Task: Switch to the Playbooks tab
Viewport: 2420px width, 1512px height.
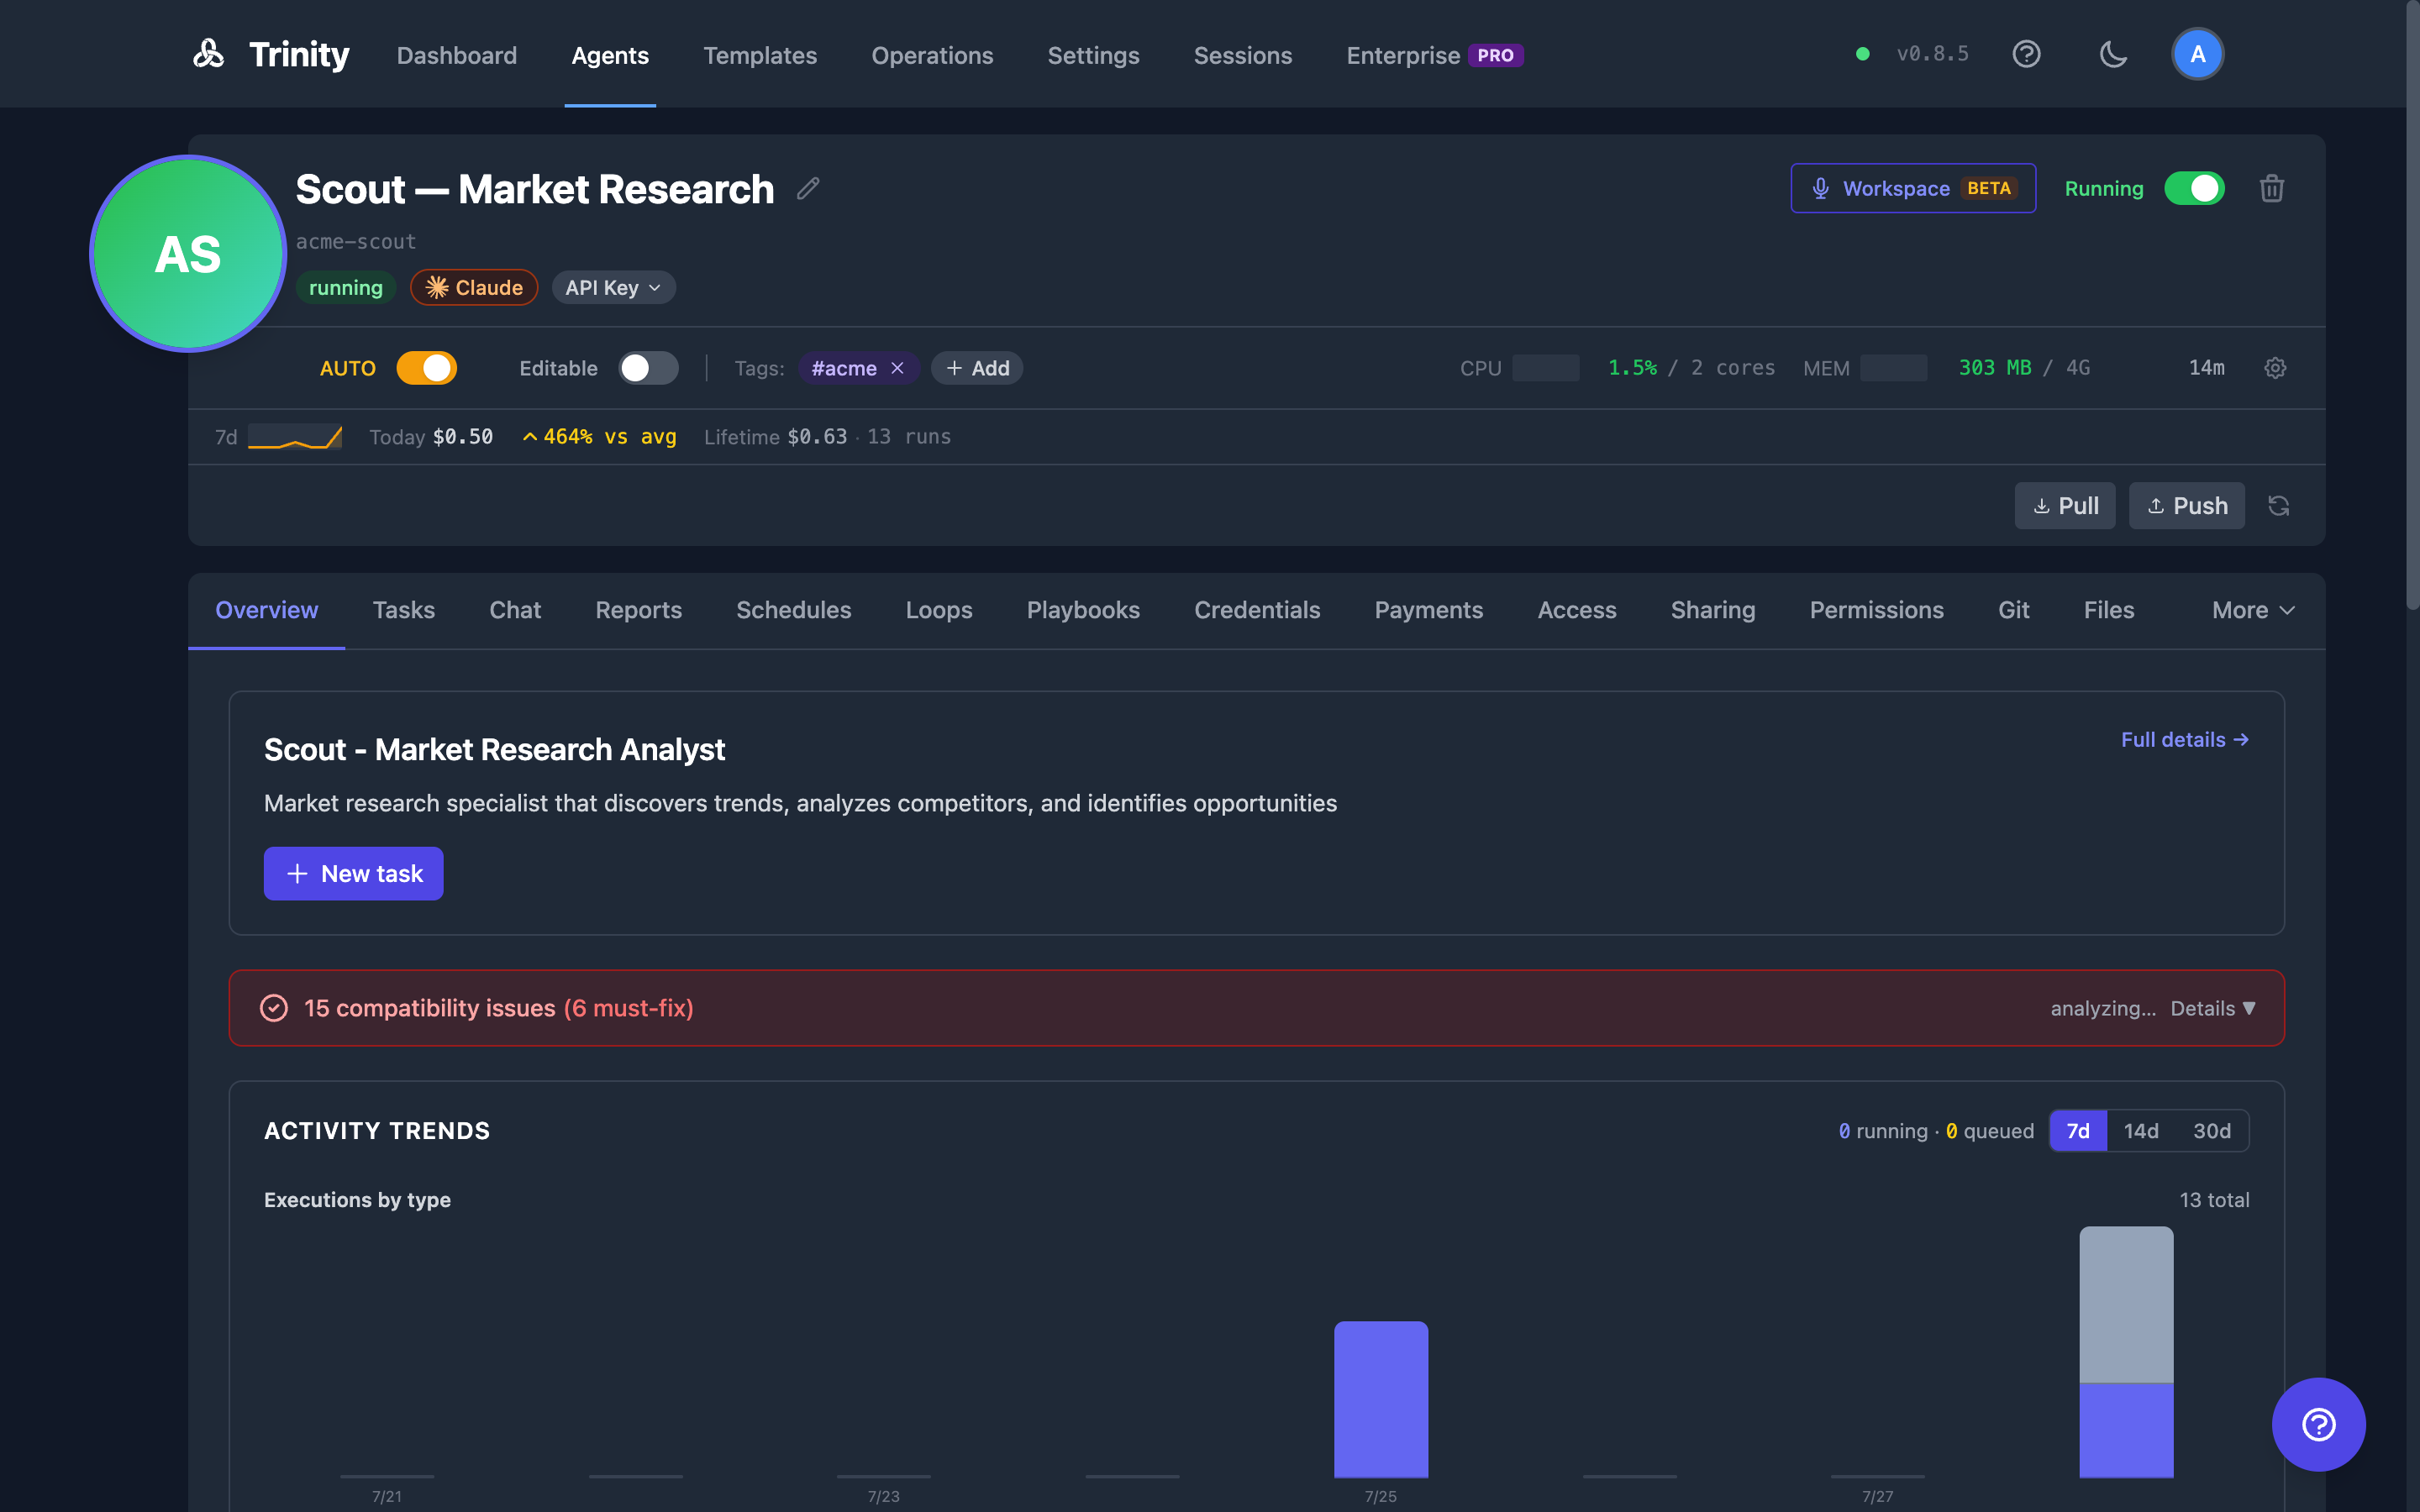Action: [1083, 610]
